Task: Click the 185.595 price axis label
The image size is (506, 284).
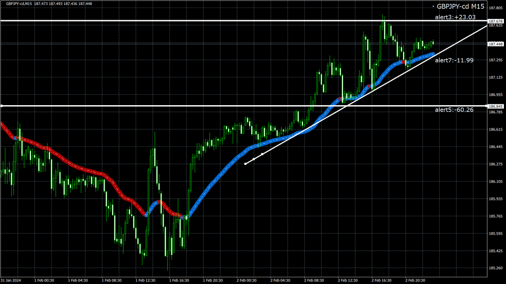Action: tap(495, 234)
